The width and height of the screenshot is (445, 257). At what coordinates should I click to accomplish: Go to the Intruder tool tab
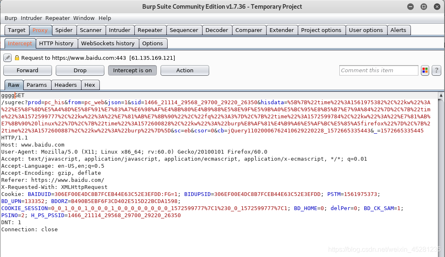click(119, 30)
